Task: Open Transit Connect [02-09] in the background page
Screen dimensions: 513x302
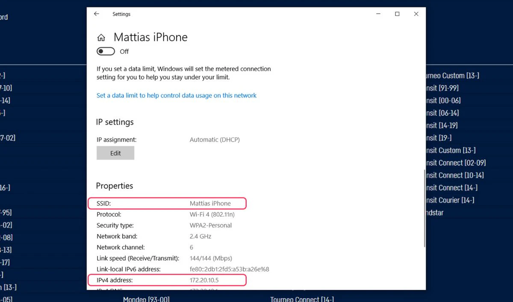Action: click(456, 163)
